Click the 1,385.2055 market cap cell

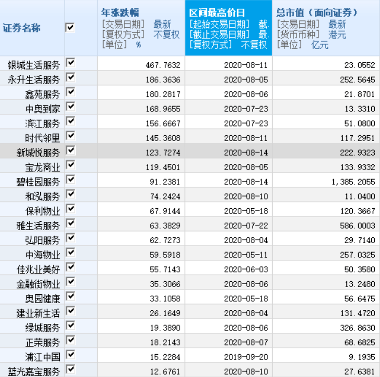point(326,180)
